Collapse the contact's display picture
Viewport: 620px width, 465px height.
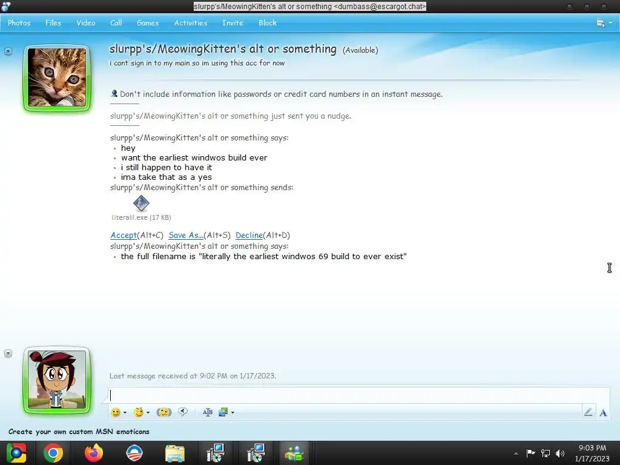8,51
